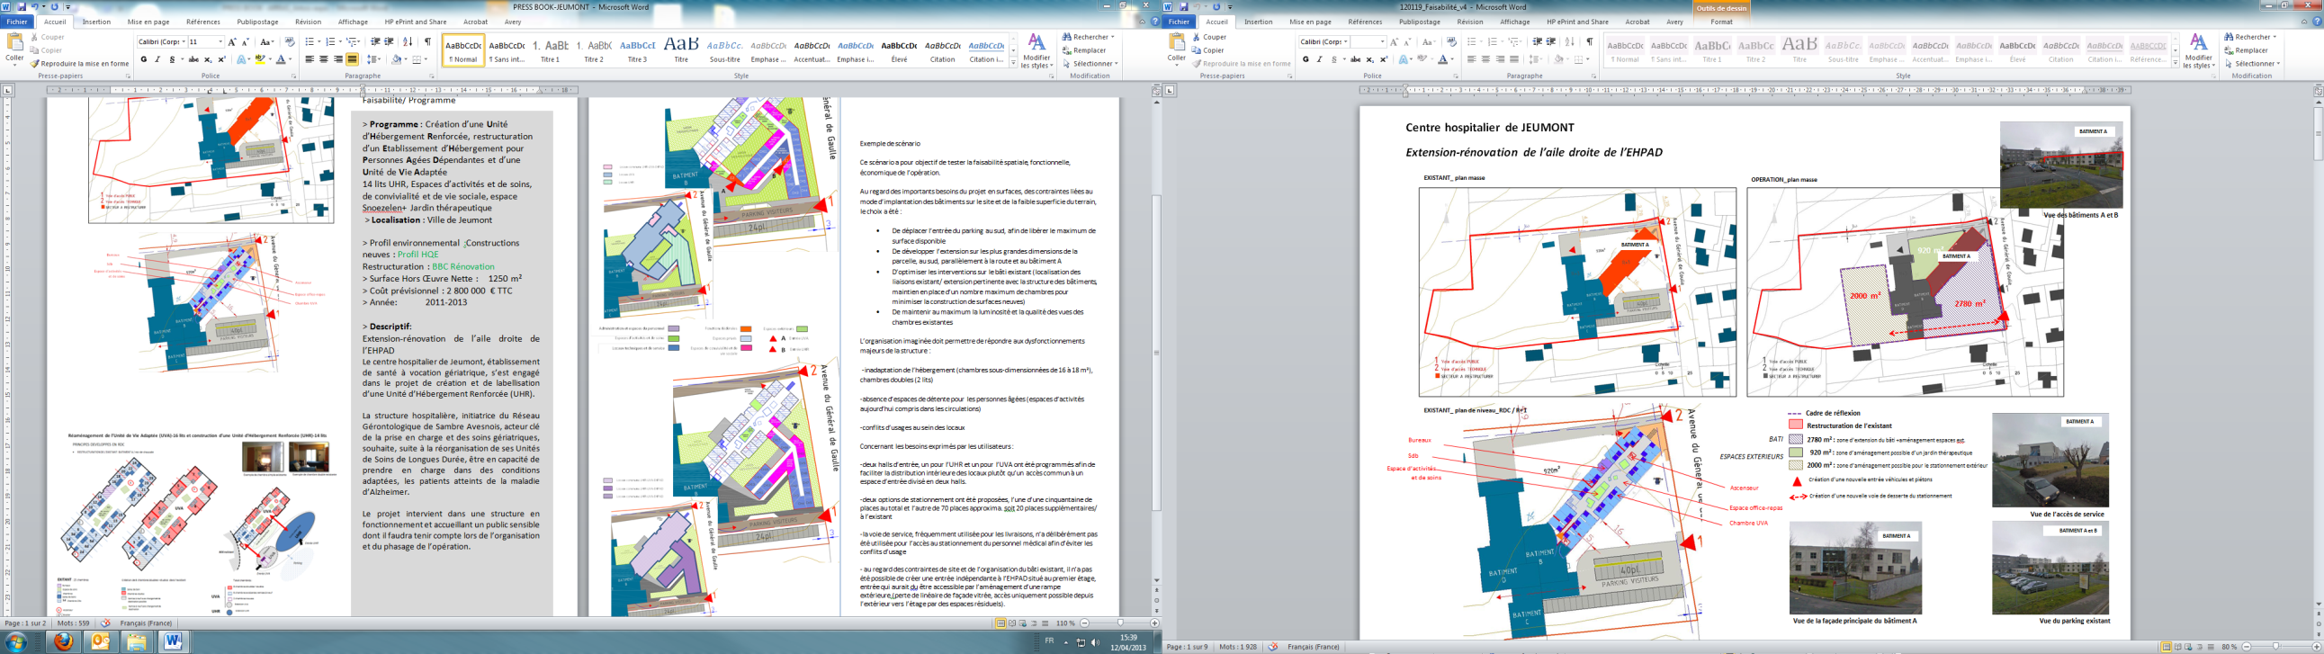Apply Titre 1 style in PRESS BOOK window

click(551, 50)
